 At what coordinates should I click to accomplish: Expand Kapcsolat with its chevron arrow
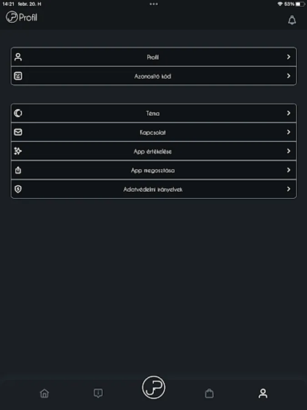[x=288, y=132]
